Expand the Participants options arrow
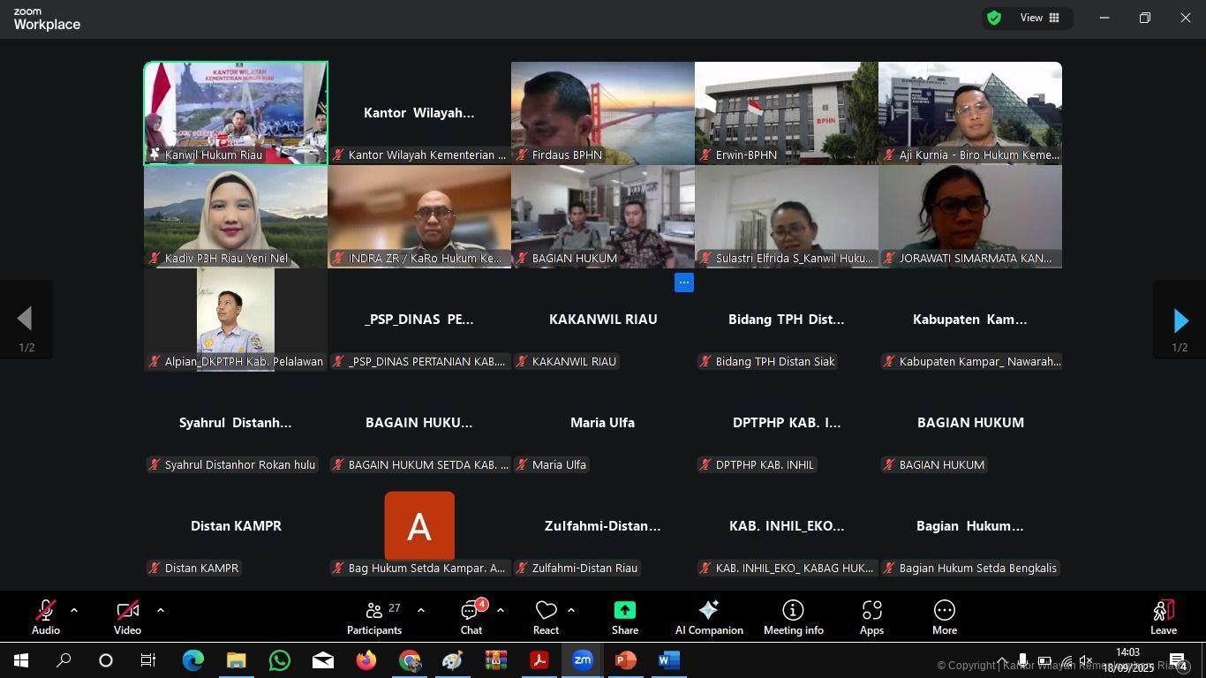1206x678 pixels. pyautogui.click(x=420, y=610)
